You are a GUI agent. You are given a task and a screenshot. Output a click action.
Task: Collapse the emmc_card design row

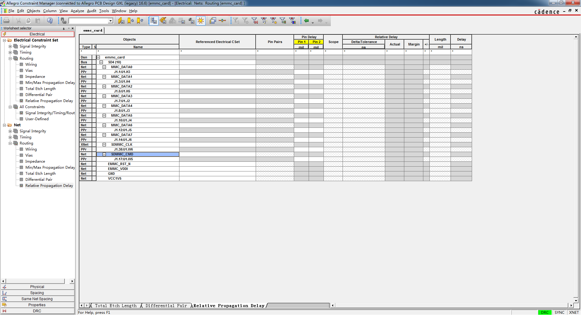click(98, 57)
